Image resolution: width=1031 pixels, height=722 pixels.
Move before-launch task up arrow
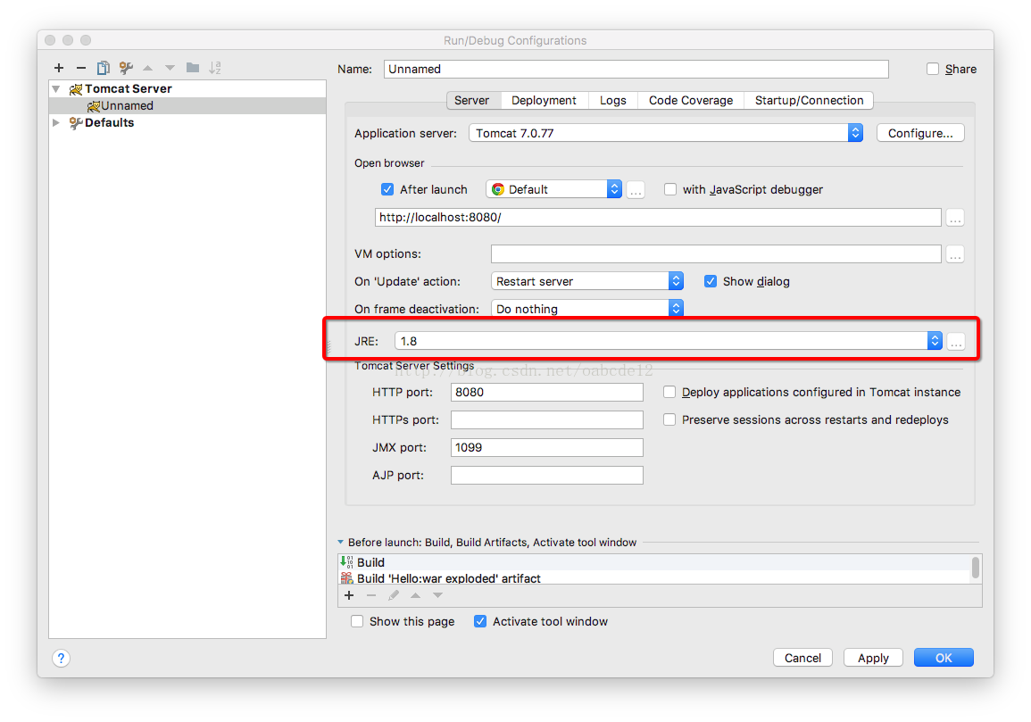416,595
